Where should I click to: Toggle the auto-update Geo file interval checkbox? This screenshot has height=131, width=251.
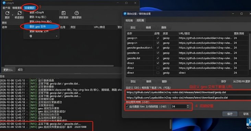click(127, 107)
